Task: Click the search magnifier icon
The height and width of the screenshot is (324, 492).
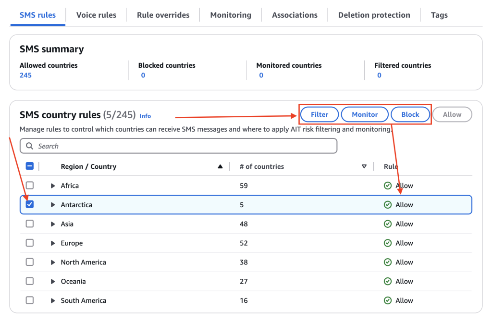Action: 30,146
